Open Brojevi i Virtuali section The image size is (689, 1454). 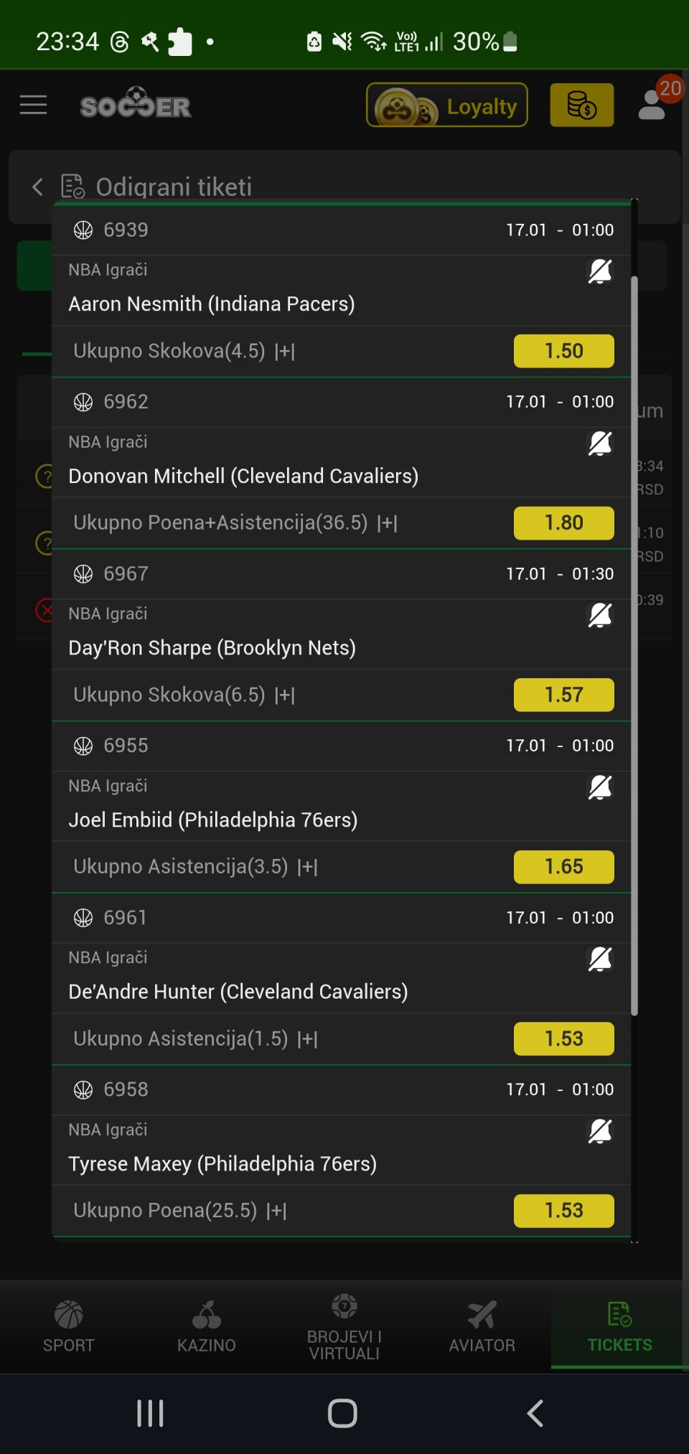(x=344, y=1326)
